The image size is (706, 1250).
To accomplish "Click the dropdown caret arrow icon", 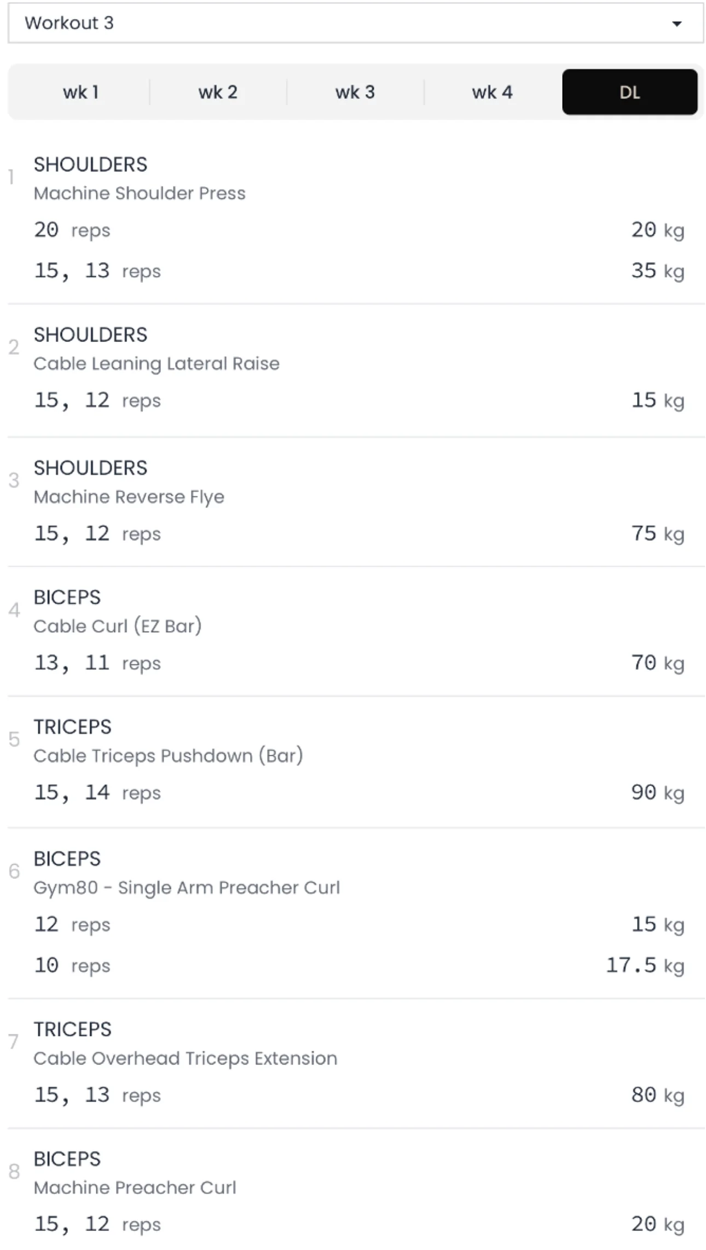I will (676, 24).
